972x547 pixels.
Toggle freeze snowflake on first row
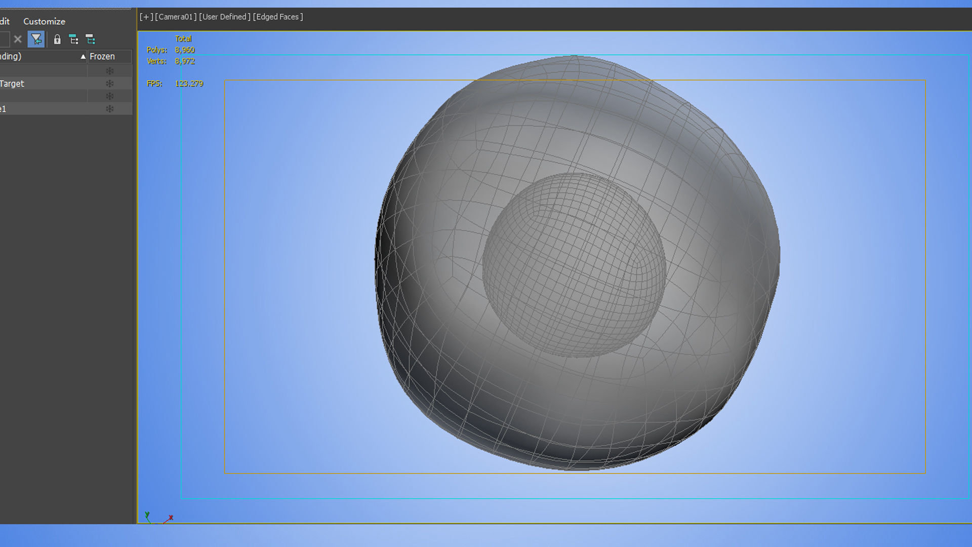click(109, 71)
